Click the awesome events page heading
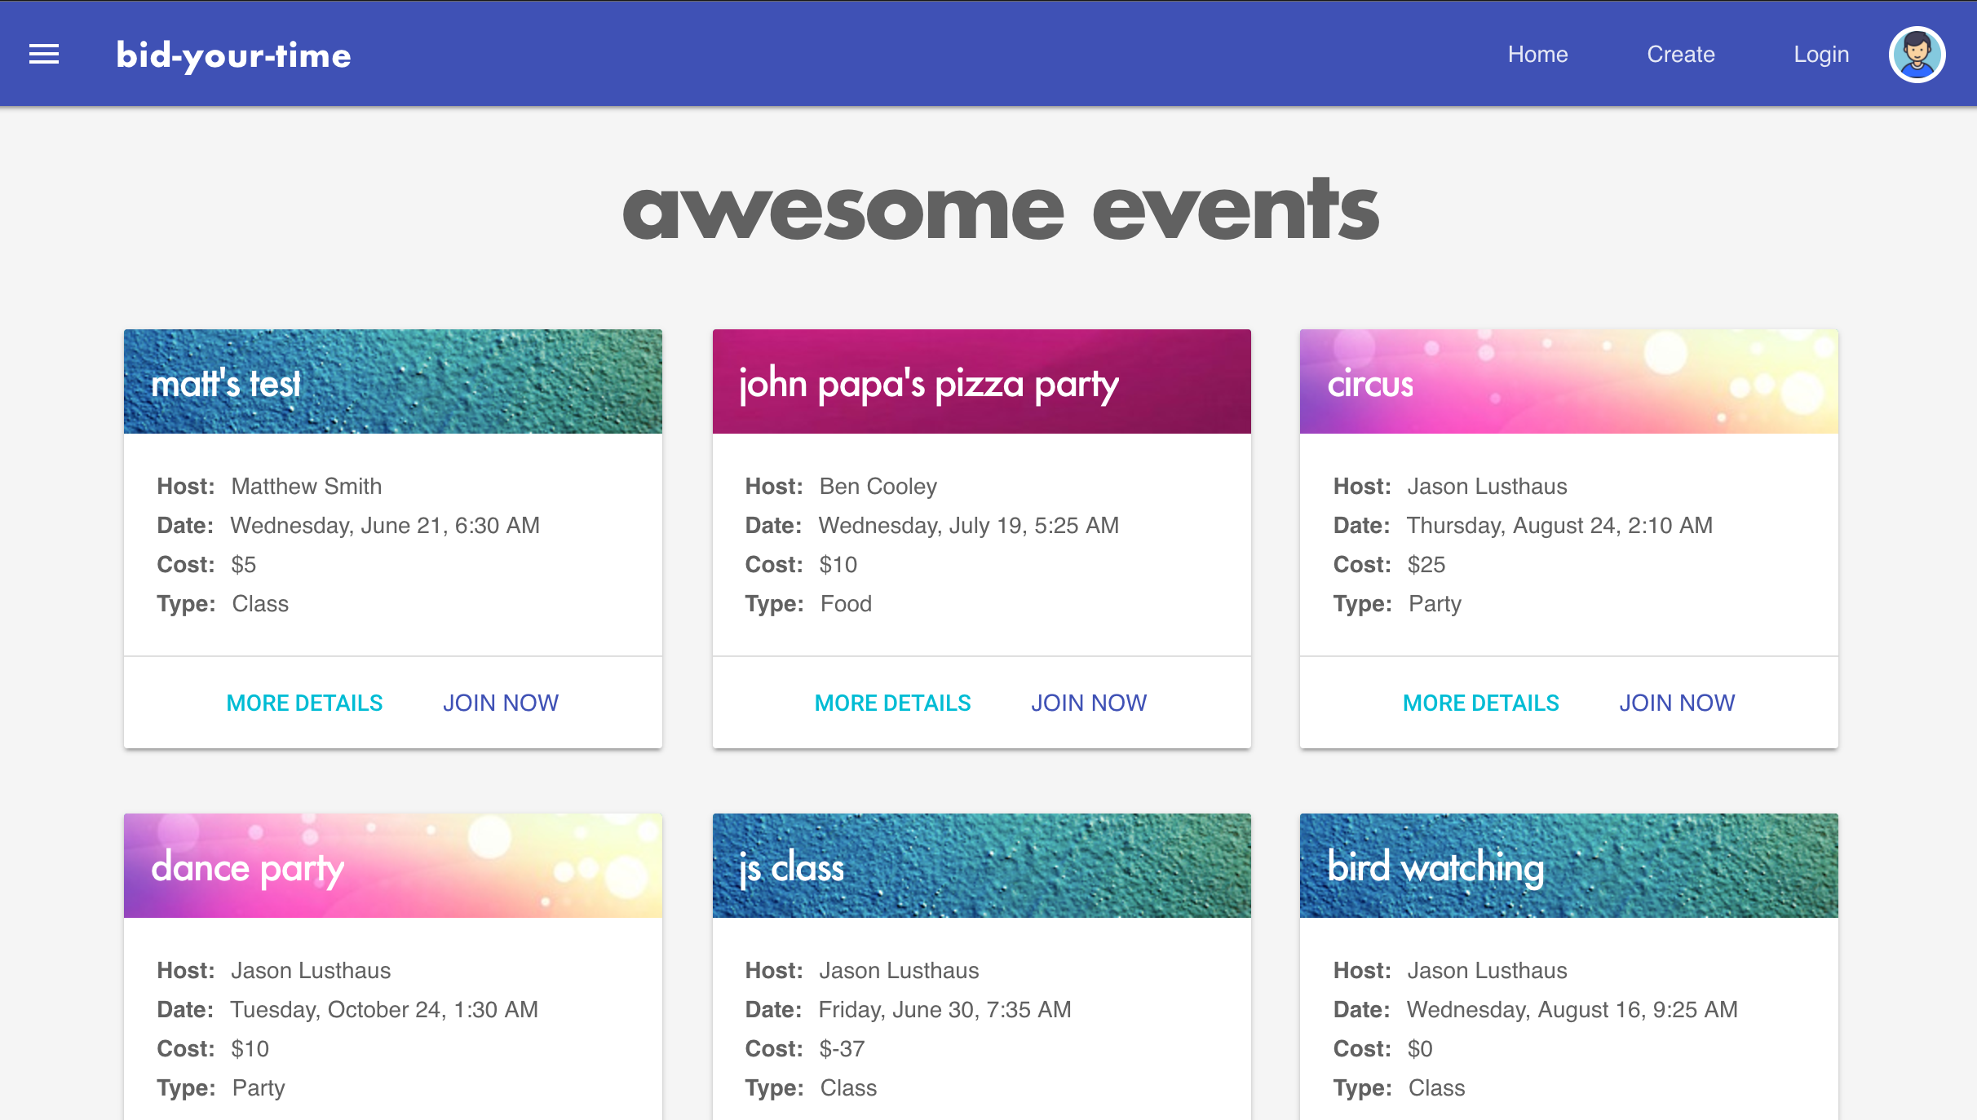The image size is (1977, 1120). pyautogui.click(x=1001, y=210)
